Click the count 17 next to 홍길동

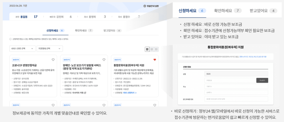click(x=36, y=17)
